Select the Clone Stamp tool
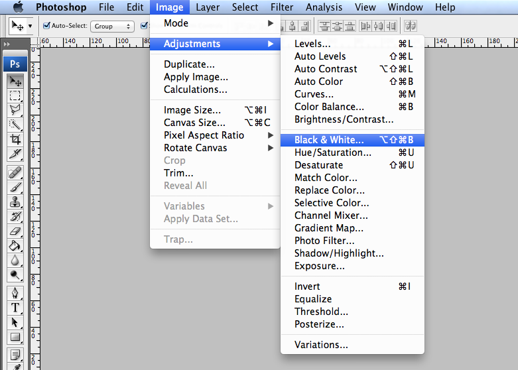The width and height of the screenshot is (518, 370). click(15, 202)
